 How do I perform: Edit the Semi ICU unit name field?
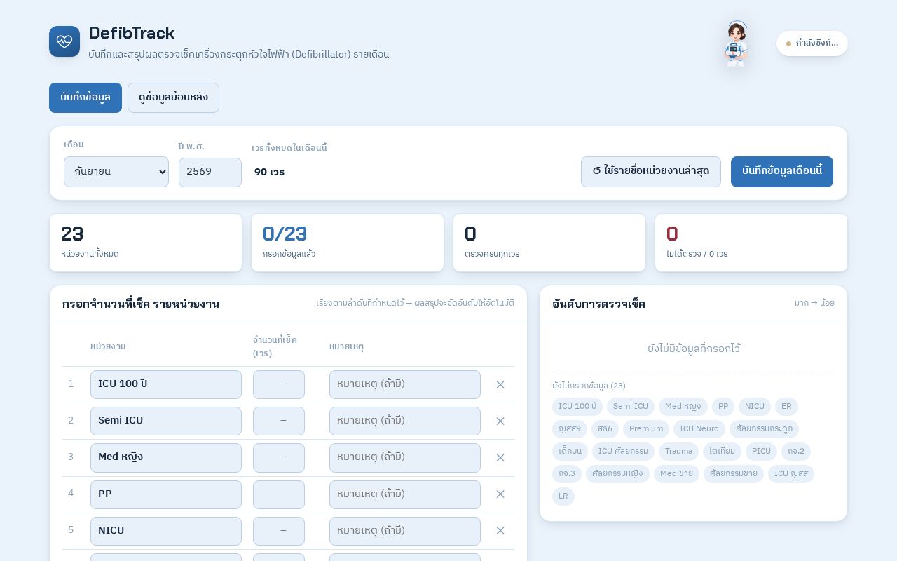coord(166,421)
